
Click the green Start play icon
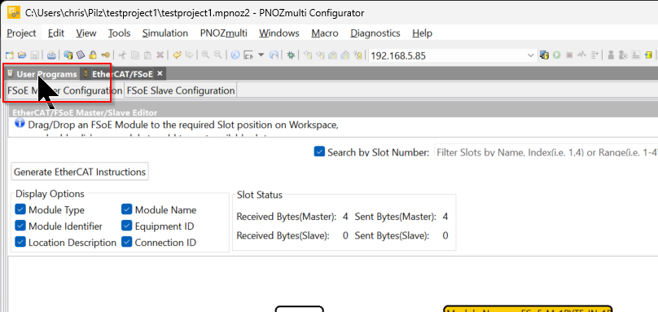556,55
